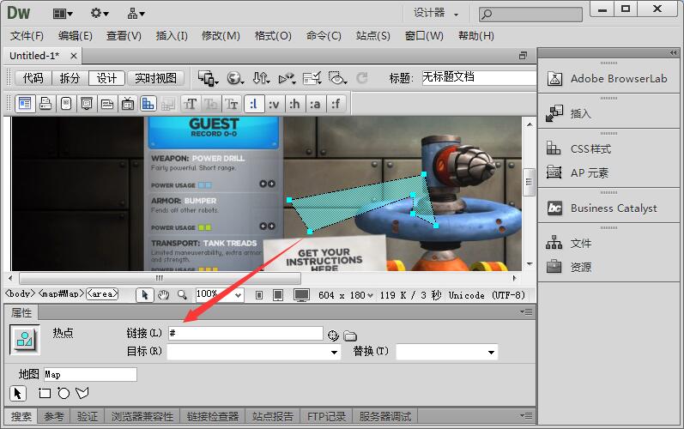The width and height of the screenshot is (684, 429).
Task: Click the point-to-file target icon
Action: tap(333, 335)
